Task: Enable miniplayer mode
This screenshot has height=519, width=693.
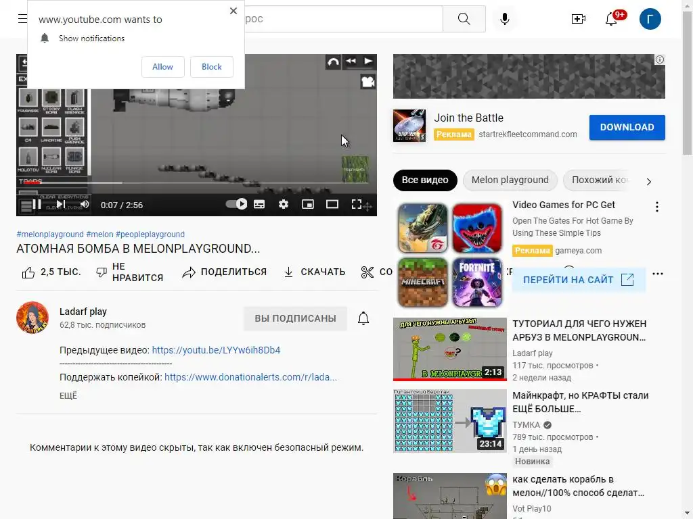Action: [x=308, y=204]
